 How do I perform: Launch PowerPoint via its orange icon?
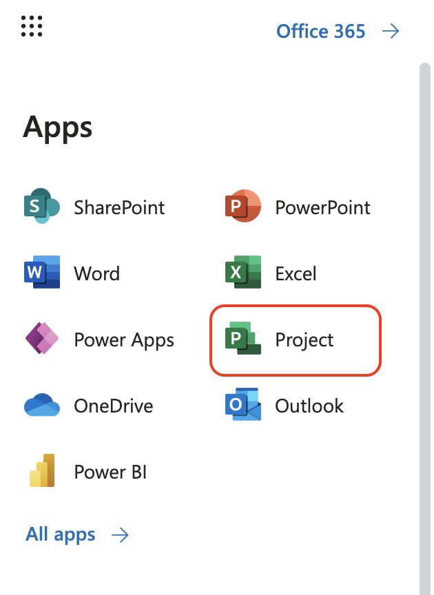click(243, 206)
